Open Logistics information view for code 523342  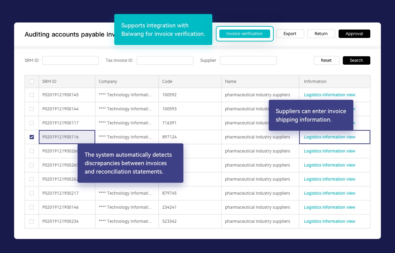(329, 221)
